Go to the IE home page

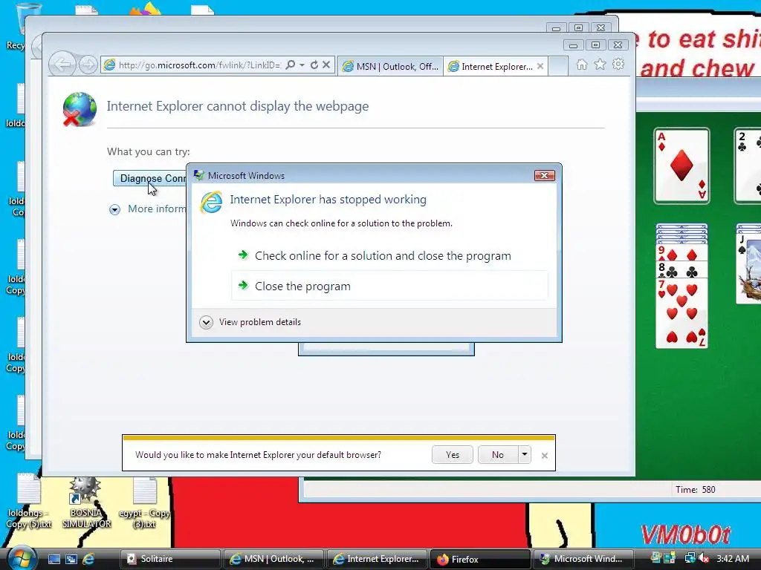[x=582, y=65]
